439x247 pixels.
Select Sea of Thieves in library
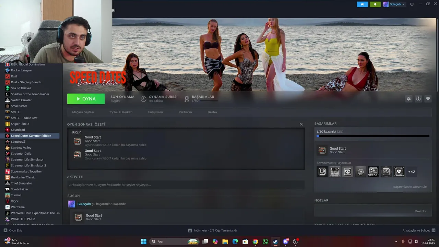tap(21, 88)
